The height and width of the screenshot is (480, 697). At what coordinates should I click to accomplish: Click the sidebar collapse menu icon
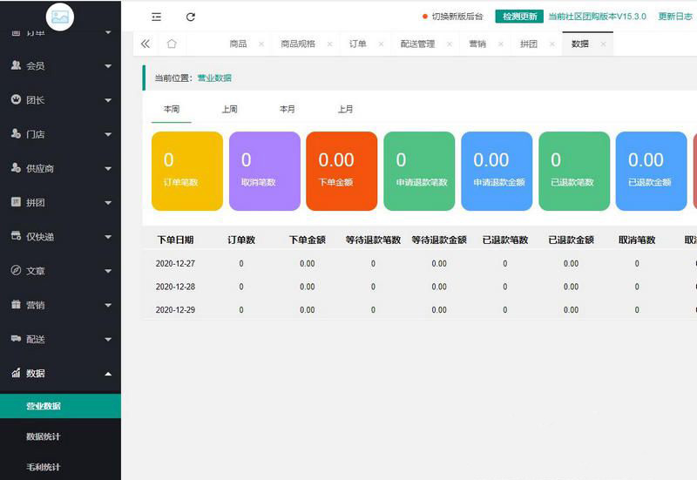click(156, 17)
